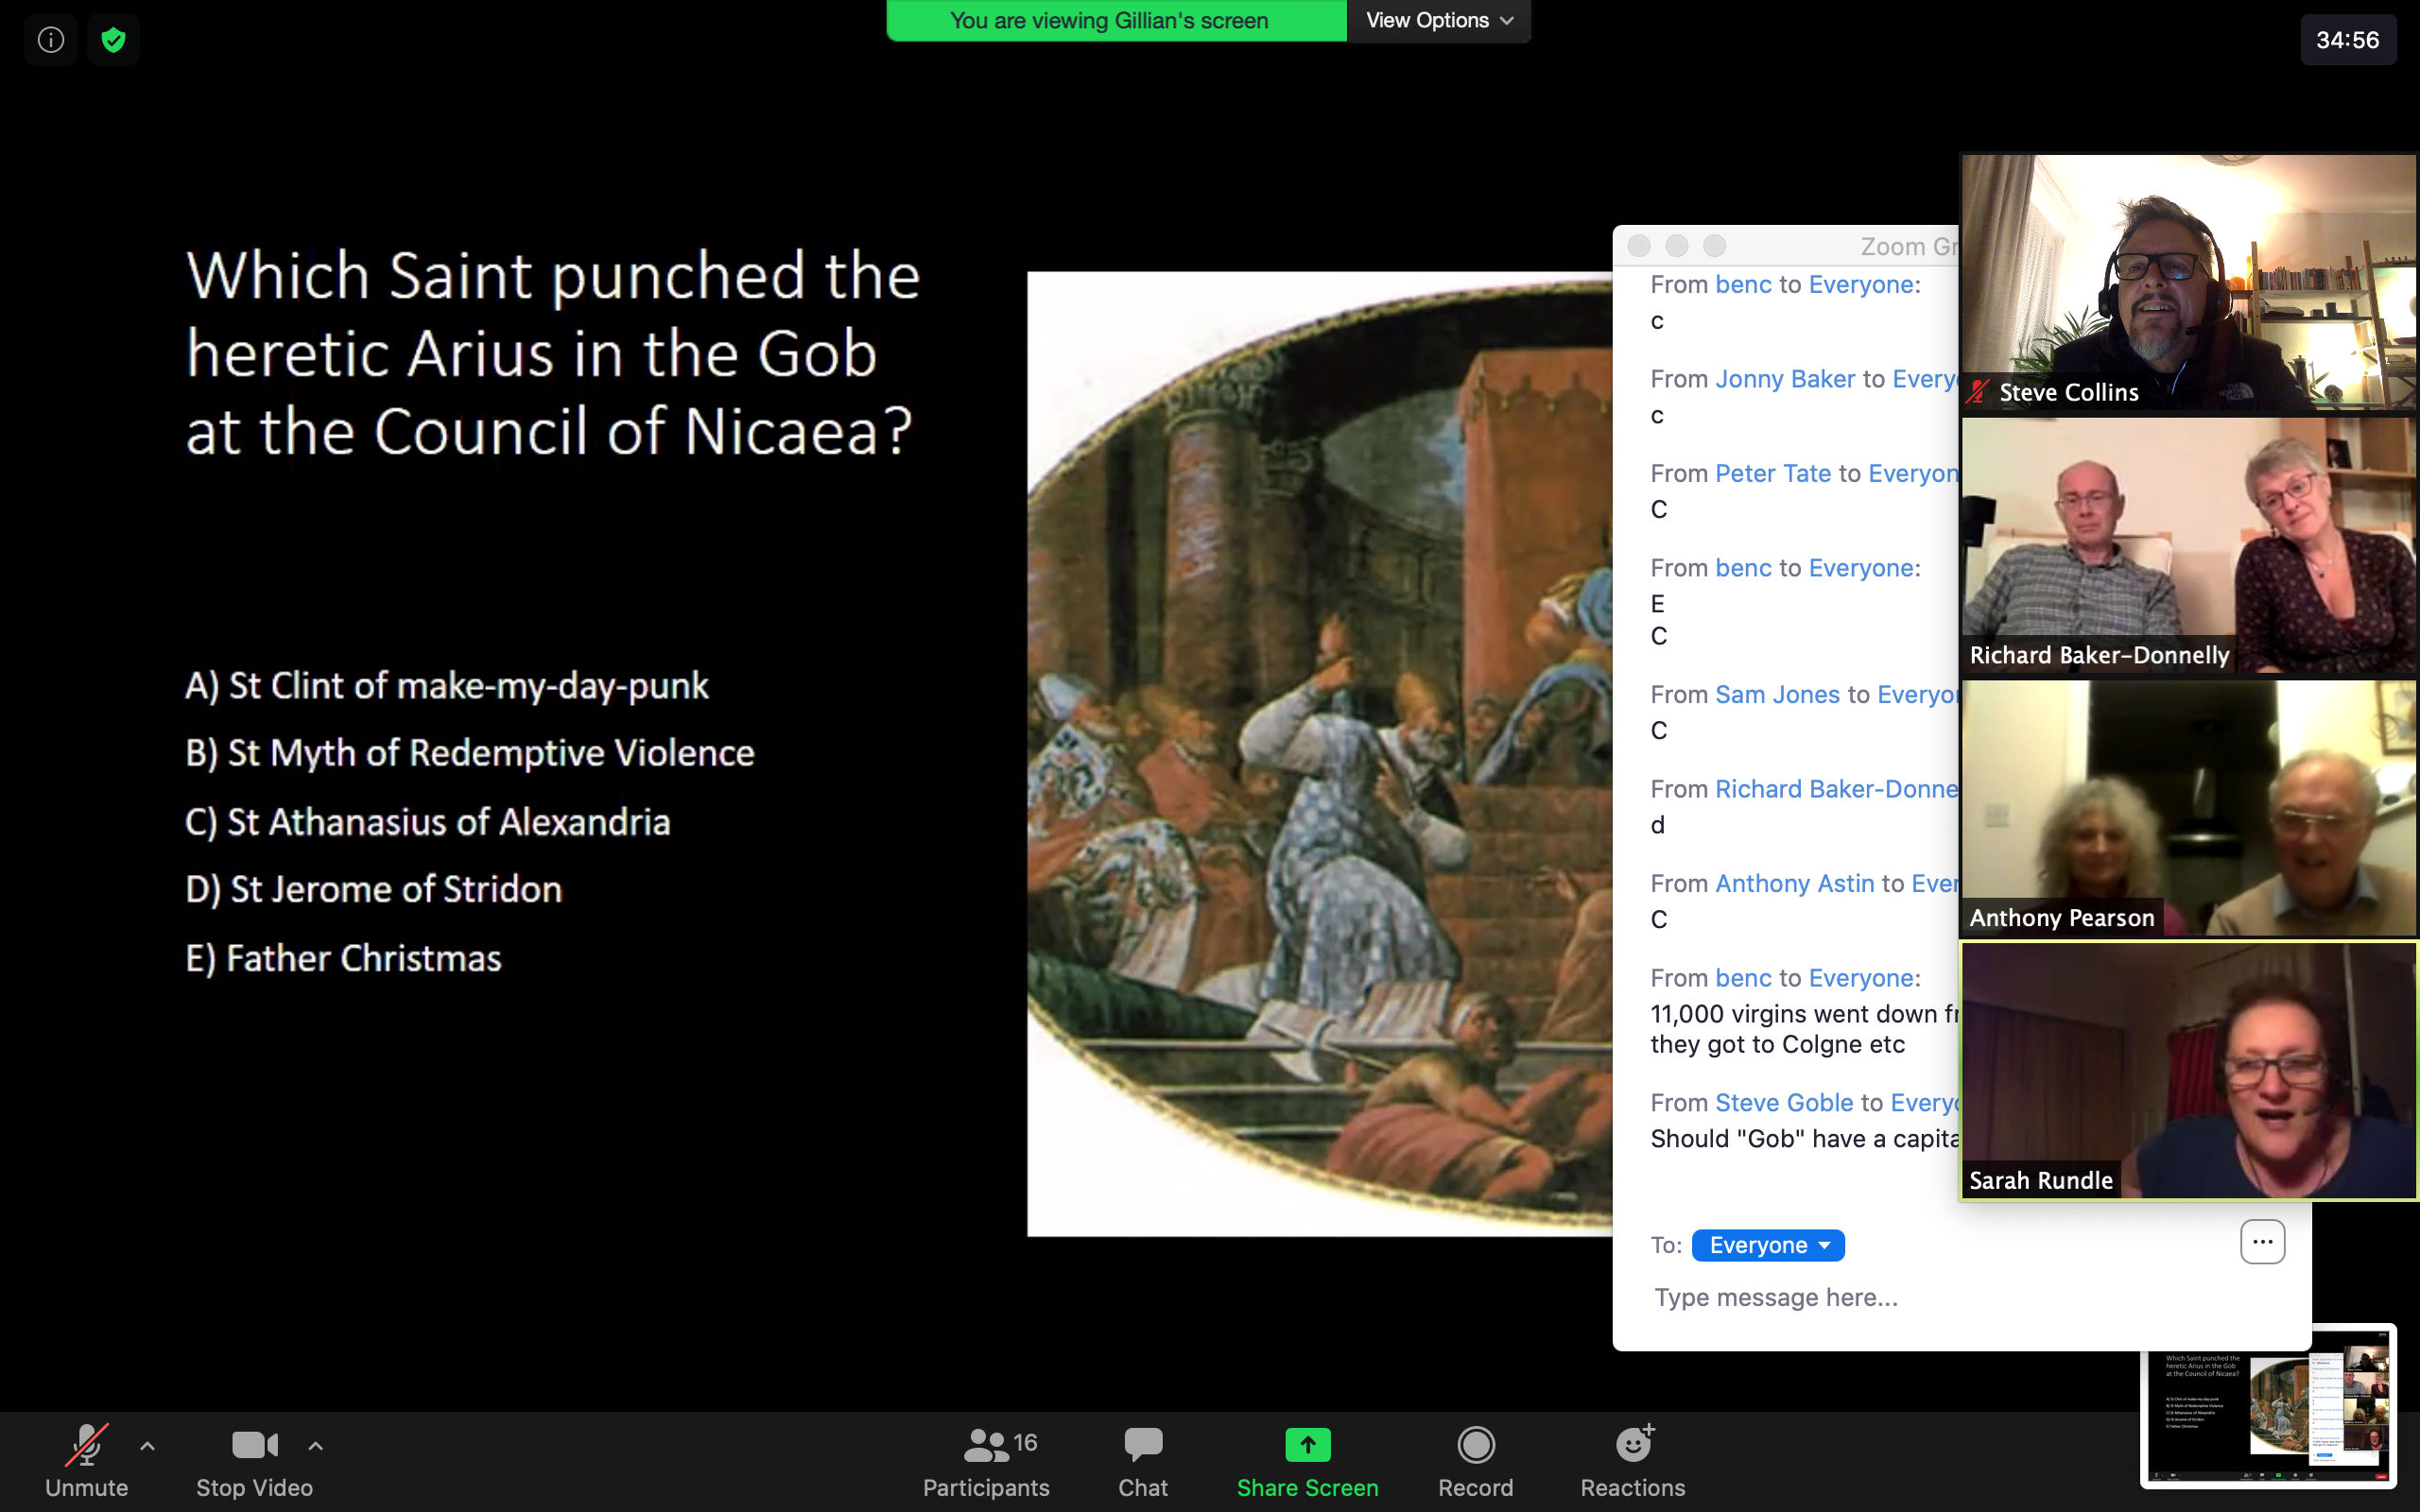2420x1512 pixels.
Task: Click the chat more options ellipsis button
Action: pos(2262,1242)
